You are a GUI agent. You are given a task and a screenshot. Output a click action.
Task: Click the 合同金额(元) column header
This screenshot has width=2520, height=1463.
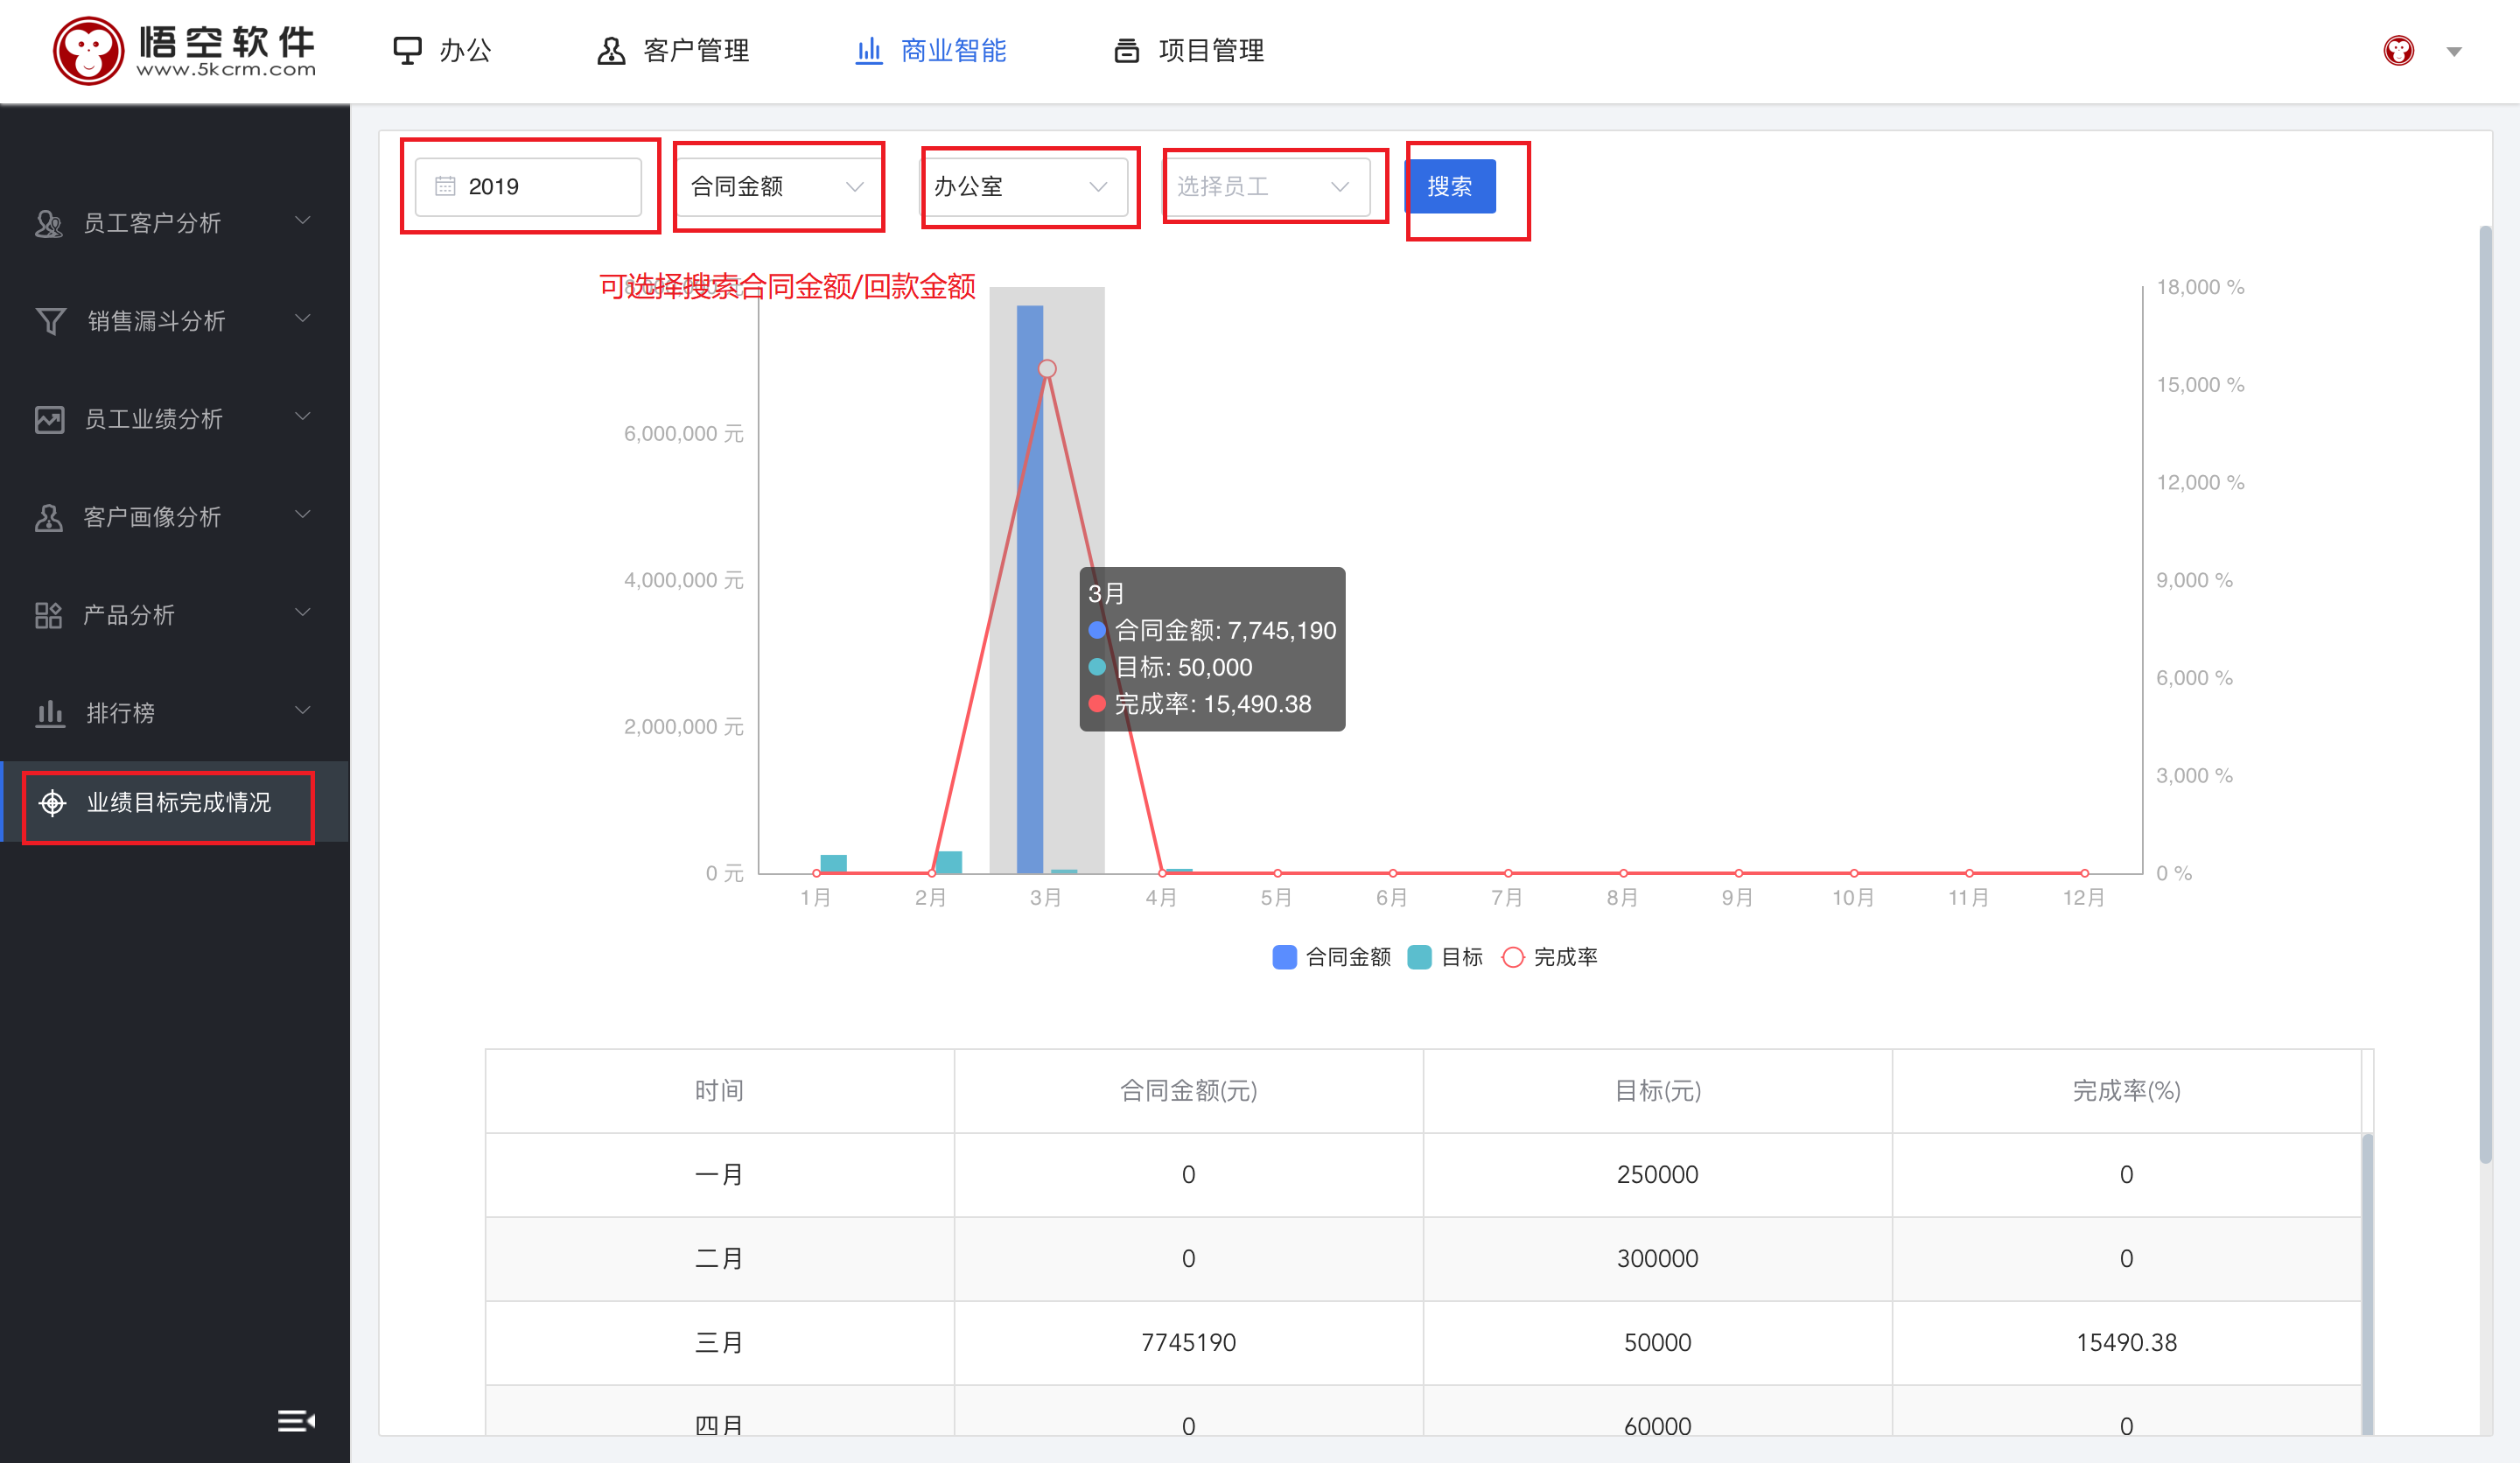point(1188,1091)
